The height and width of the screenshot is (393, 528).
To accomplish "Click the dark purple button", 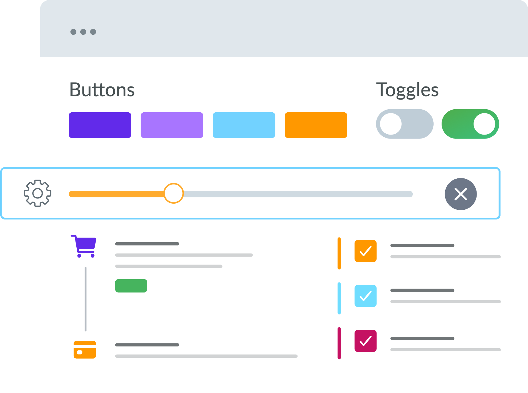I will tap(100, 125).
